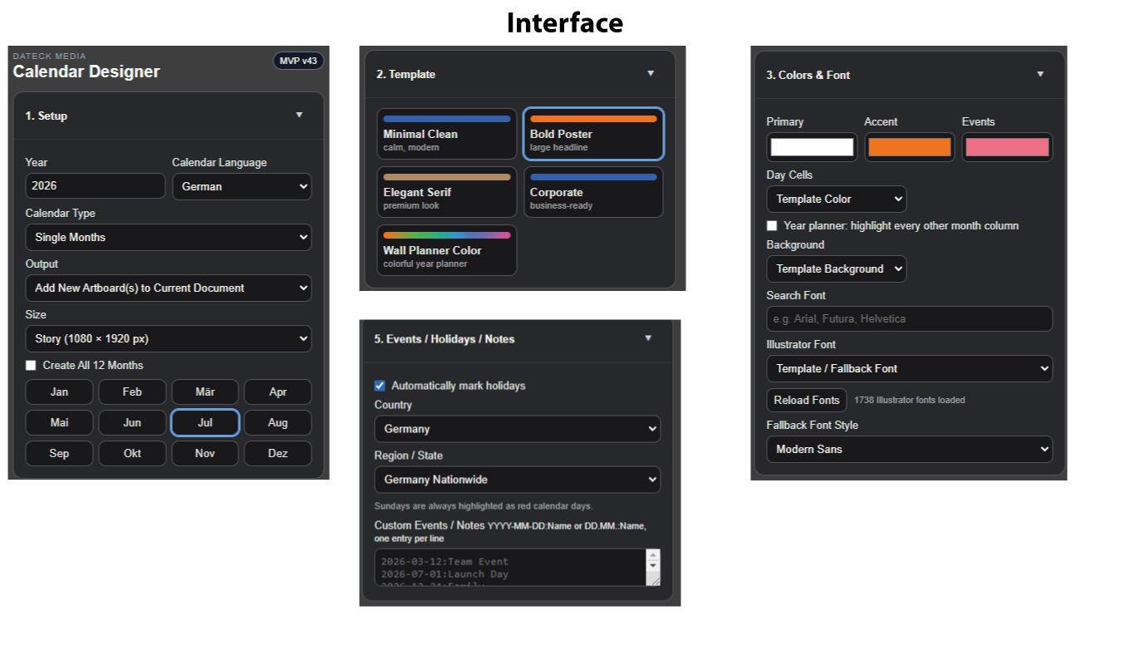This screenshot has width=1130, height=665.
Task: Select the Mai month button
Action: pyautogui.click(x=59, y=422)
